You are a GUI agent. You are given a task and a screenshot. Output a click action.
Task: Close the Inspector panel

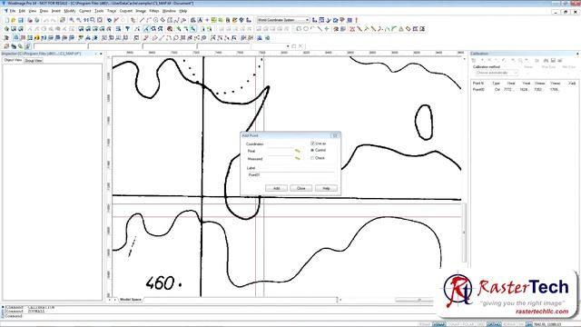point(101,54)
